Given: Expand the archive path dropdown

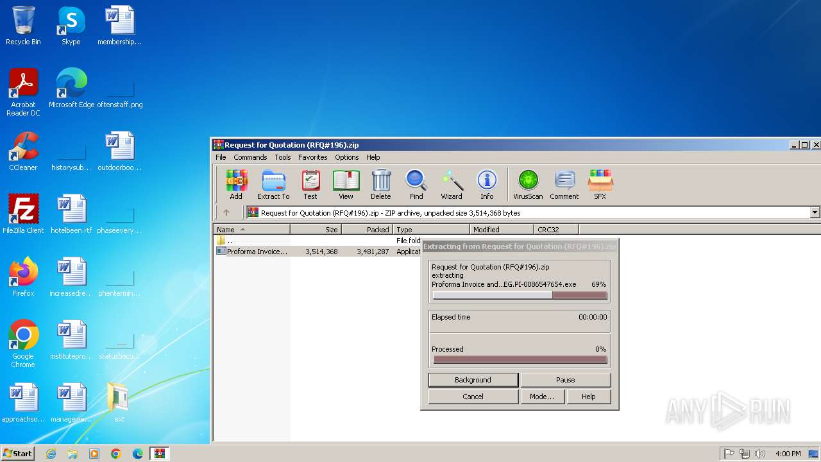Looking at the screenshot, I should (815, 212).
